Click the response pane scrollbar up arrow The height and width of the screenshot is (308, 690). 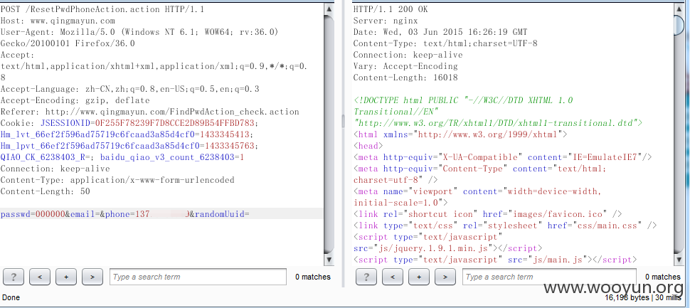pos(679,9)
